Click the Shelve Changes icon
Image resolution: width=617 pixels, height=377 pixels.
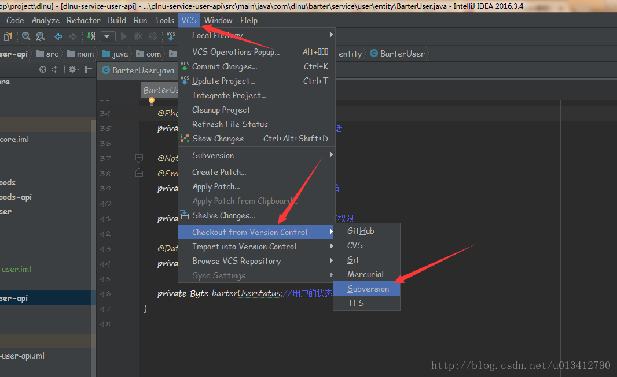(184, 215)
